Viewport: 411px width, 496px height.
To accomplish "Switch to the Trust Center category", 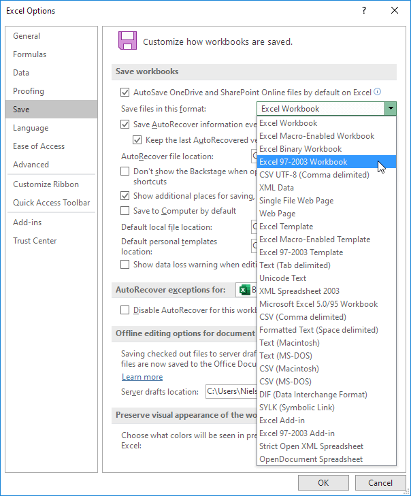I will click(x=35, y=241).
